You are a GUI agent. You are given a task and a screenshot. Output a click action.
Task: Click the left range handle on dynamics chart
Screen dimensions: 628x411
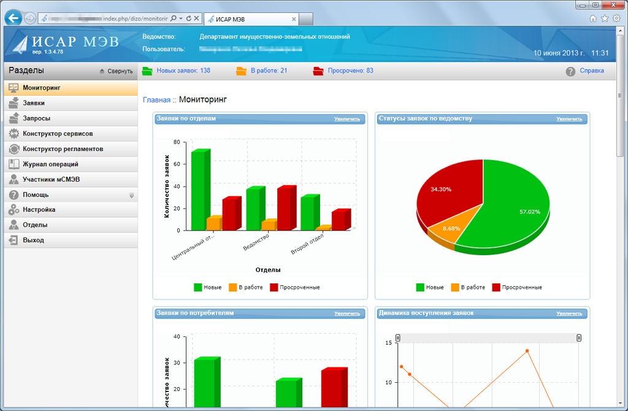397,338
